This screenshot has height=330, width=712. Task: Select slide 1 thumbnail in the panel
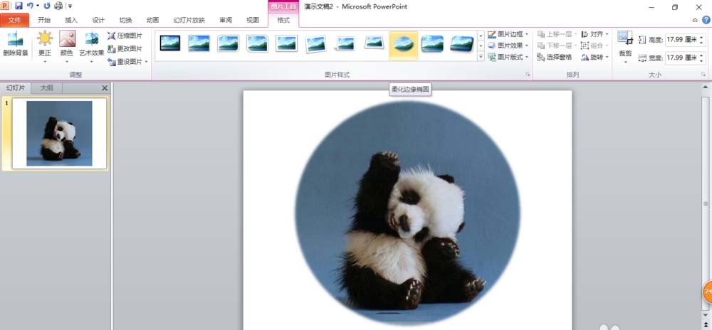pyautogui.click(x=60, y=134)
